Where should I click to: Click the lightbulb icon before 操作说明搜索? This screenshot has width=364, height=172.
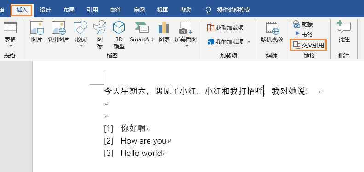[x=208, y=10]
